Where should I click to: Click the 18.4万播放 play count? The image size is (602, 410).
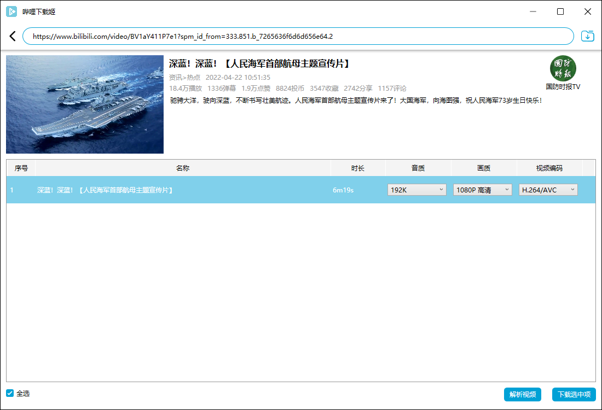click(x=186, y=88)
